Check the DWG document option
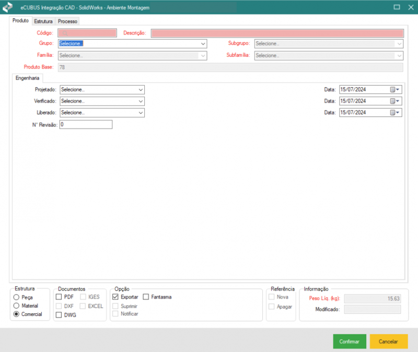418x352 pixels. point(59,315)
